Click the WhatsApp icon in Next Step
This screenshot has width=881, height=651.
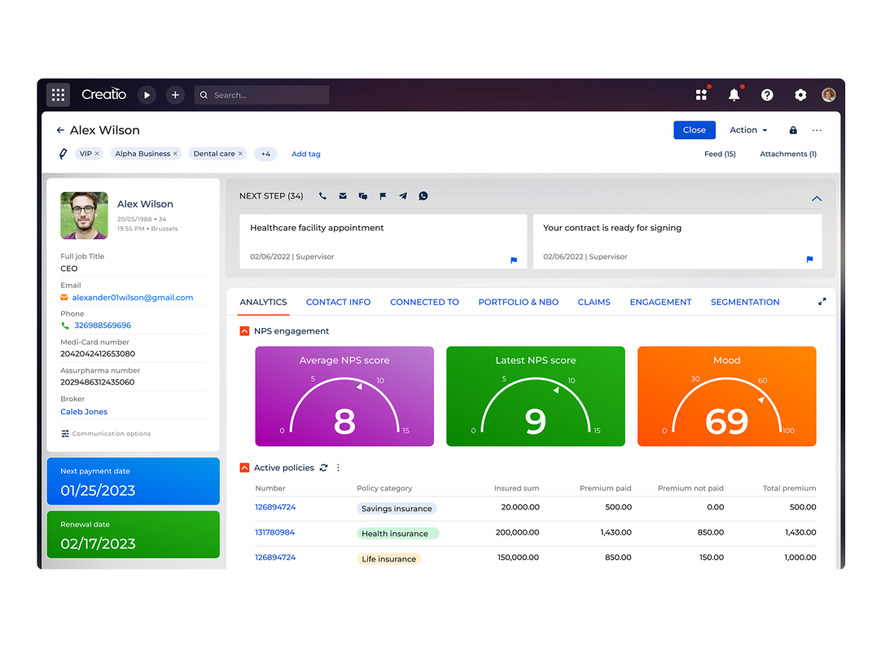click(423, 196)
